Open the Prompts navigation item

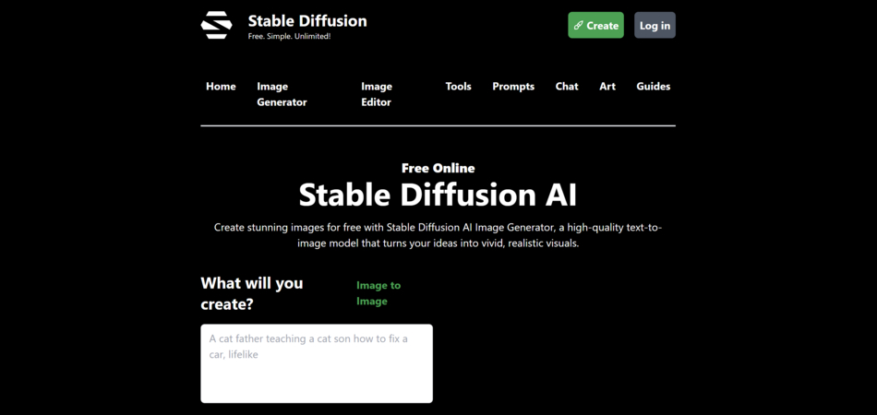[x=513, y=87]
